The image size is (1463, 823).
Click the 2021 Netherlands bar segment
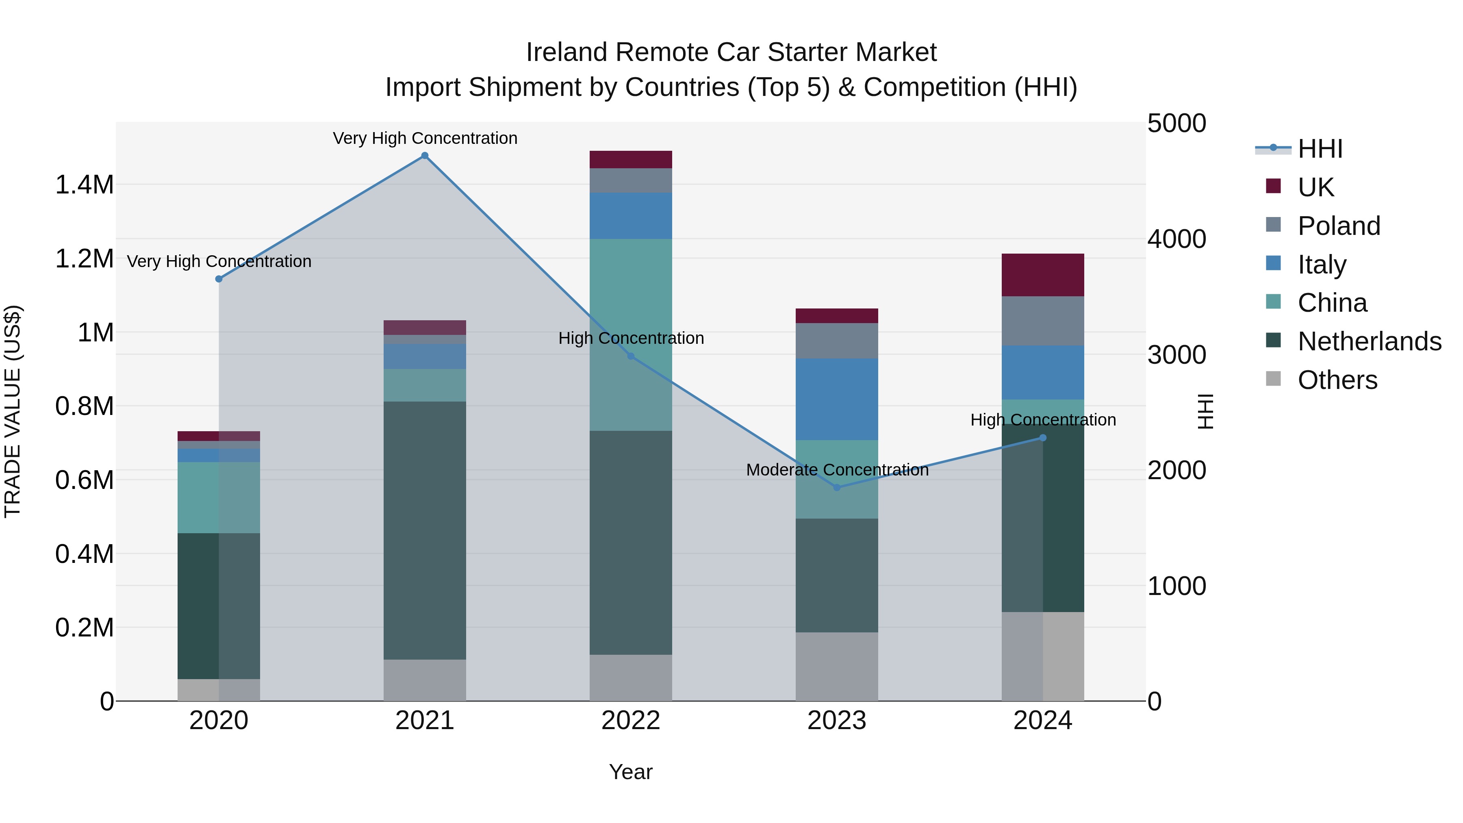(x=425, y=530)
